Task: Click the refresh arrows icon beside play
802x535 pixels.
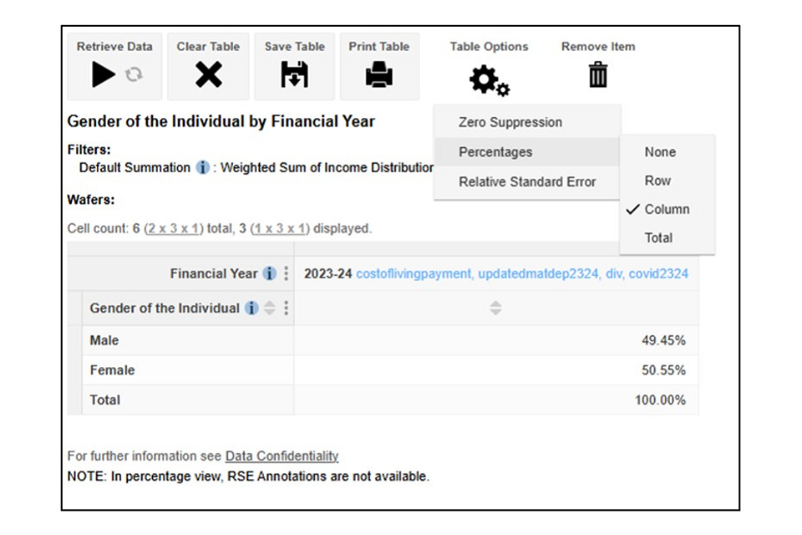Action: click(x=134, y=75)
